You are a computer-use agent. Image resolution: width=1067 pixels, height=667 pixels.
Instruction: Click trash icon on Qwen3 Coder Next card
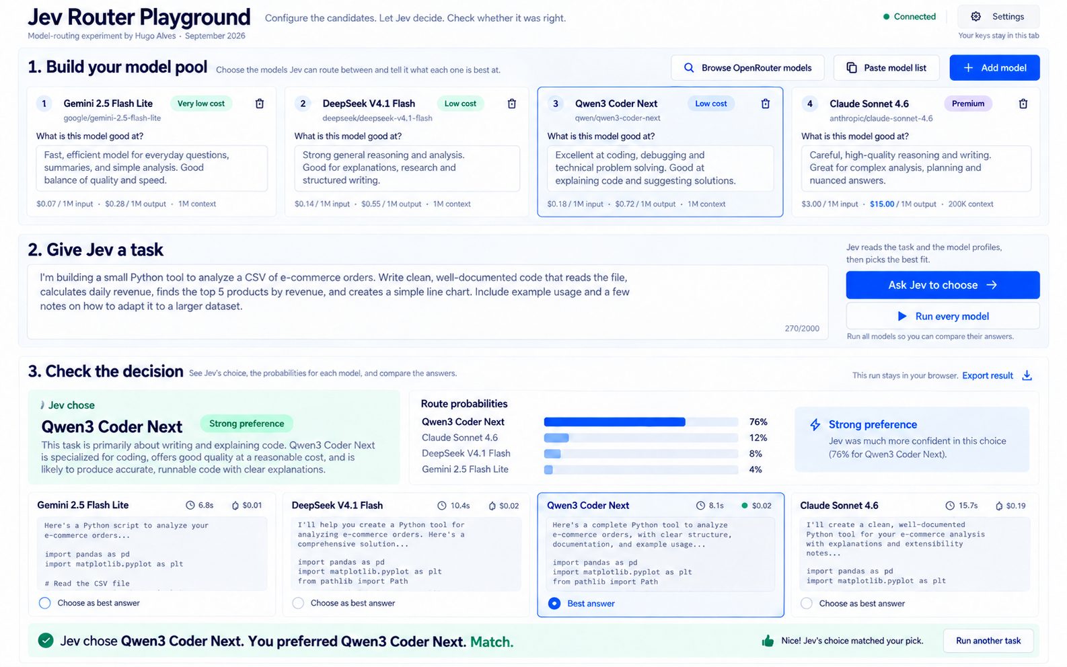point(766,104)
